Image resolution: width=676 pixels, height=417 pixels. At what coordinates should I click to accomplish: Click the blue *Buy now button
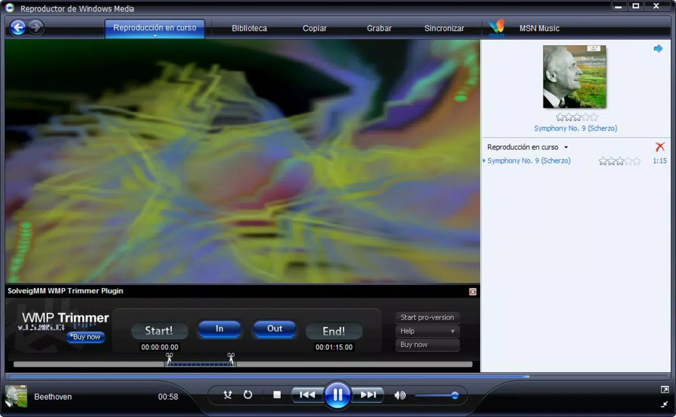pos(86,337)
